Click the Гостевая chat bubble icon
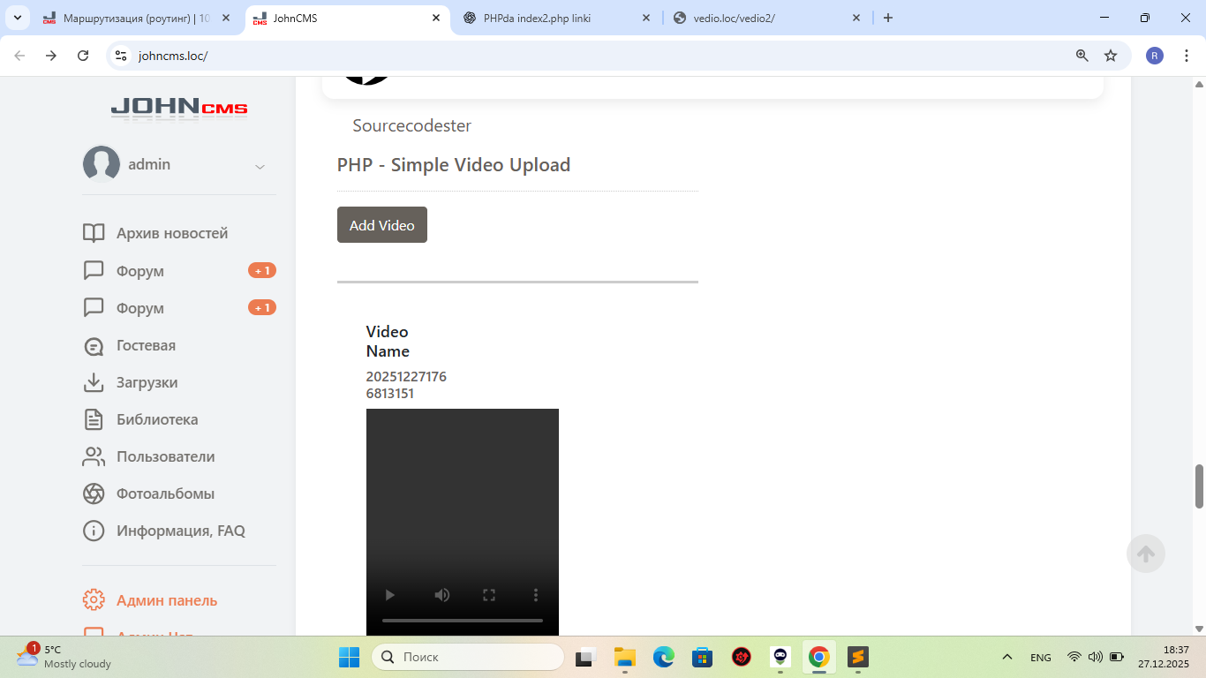 [94, 345]
